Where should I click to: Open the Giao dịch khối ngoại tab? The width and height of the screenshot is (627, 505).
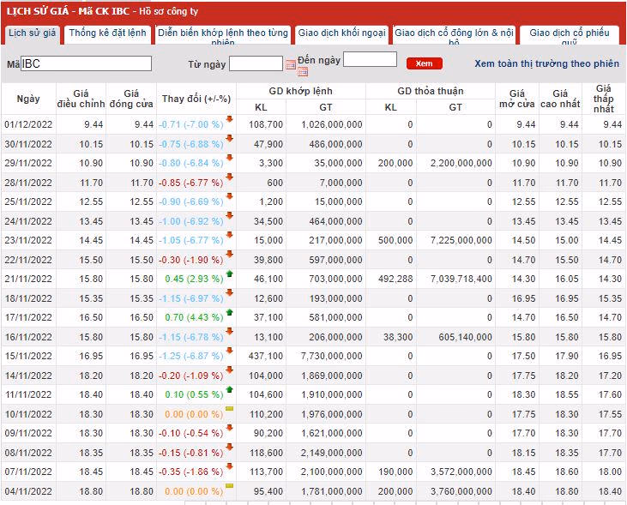point(341,33)
